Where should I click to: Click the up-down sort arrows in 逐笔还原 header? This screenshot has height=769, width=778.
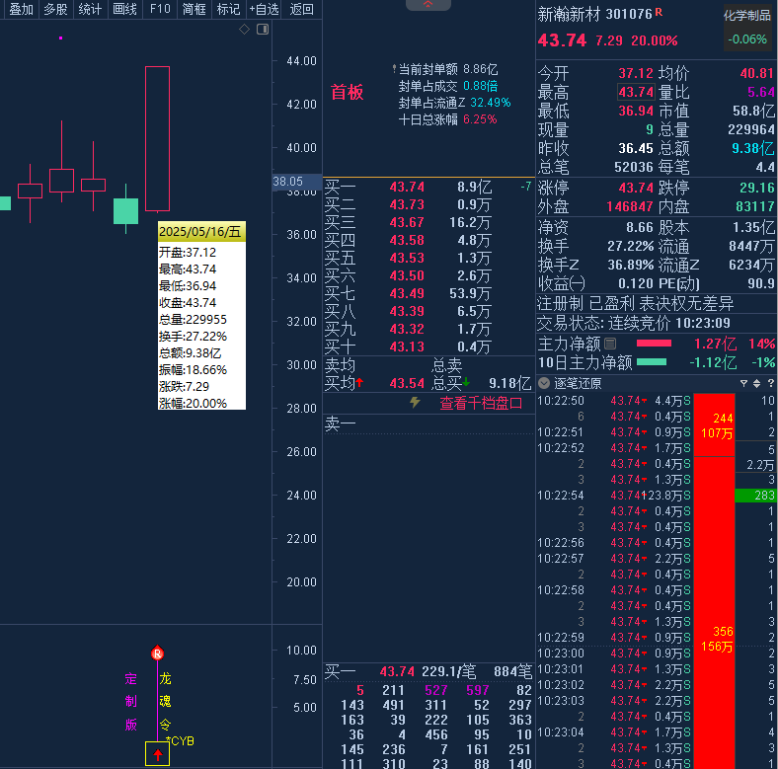coord(756,383)
